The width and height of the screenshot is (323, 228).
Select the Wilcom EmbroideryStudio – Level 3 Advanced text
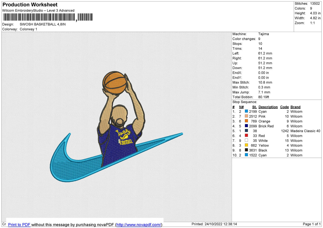click(38, 10)
